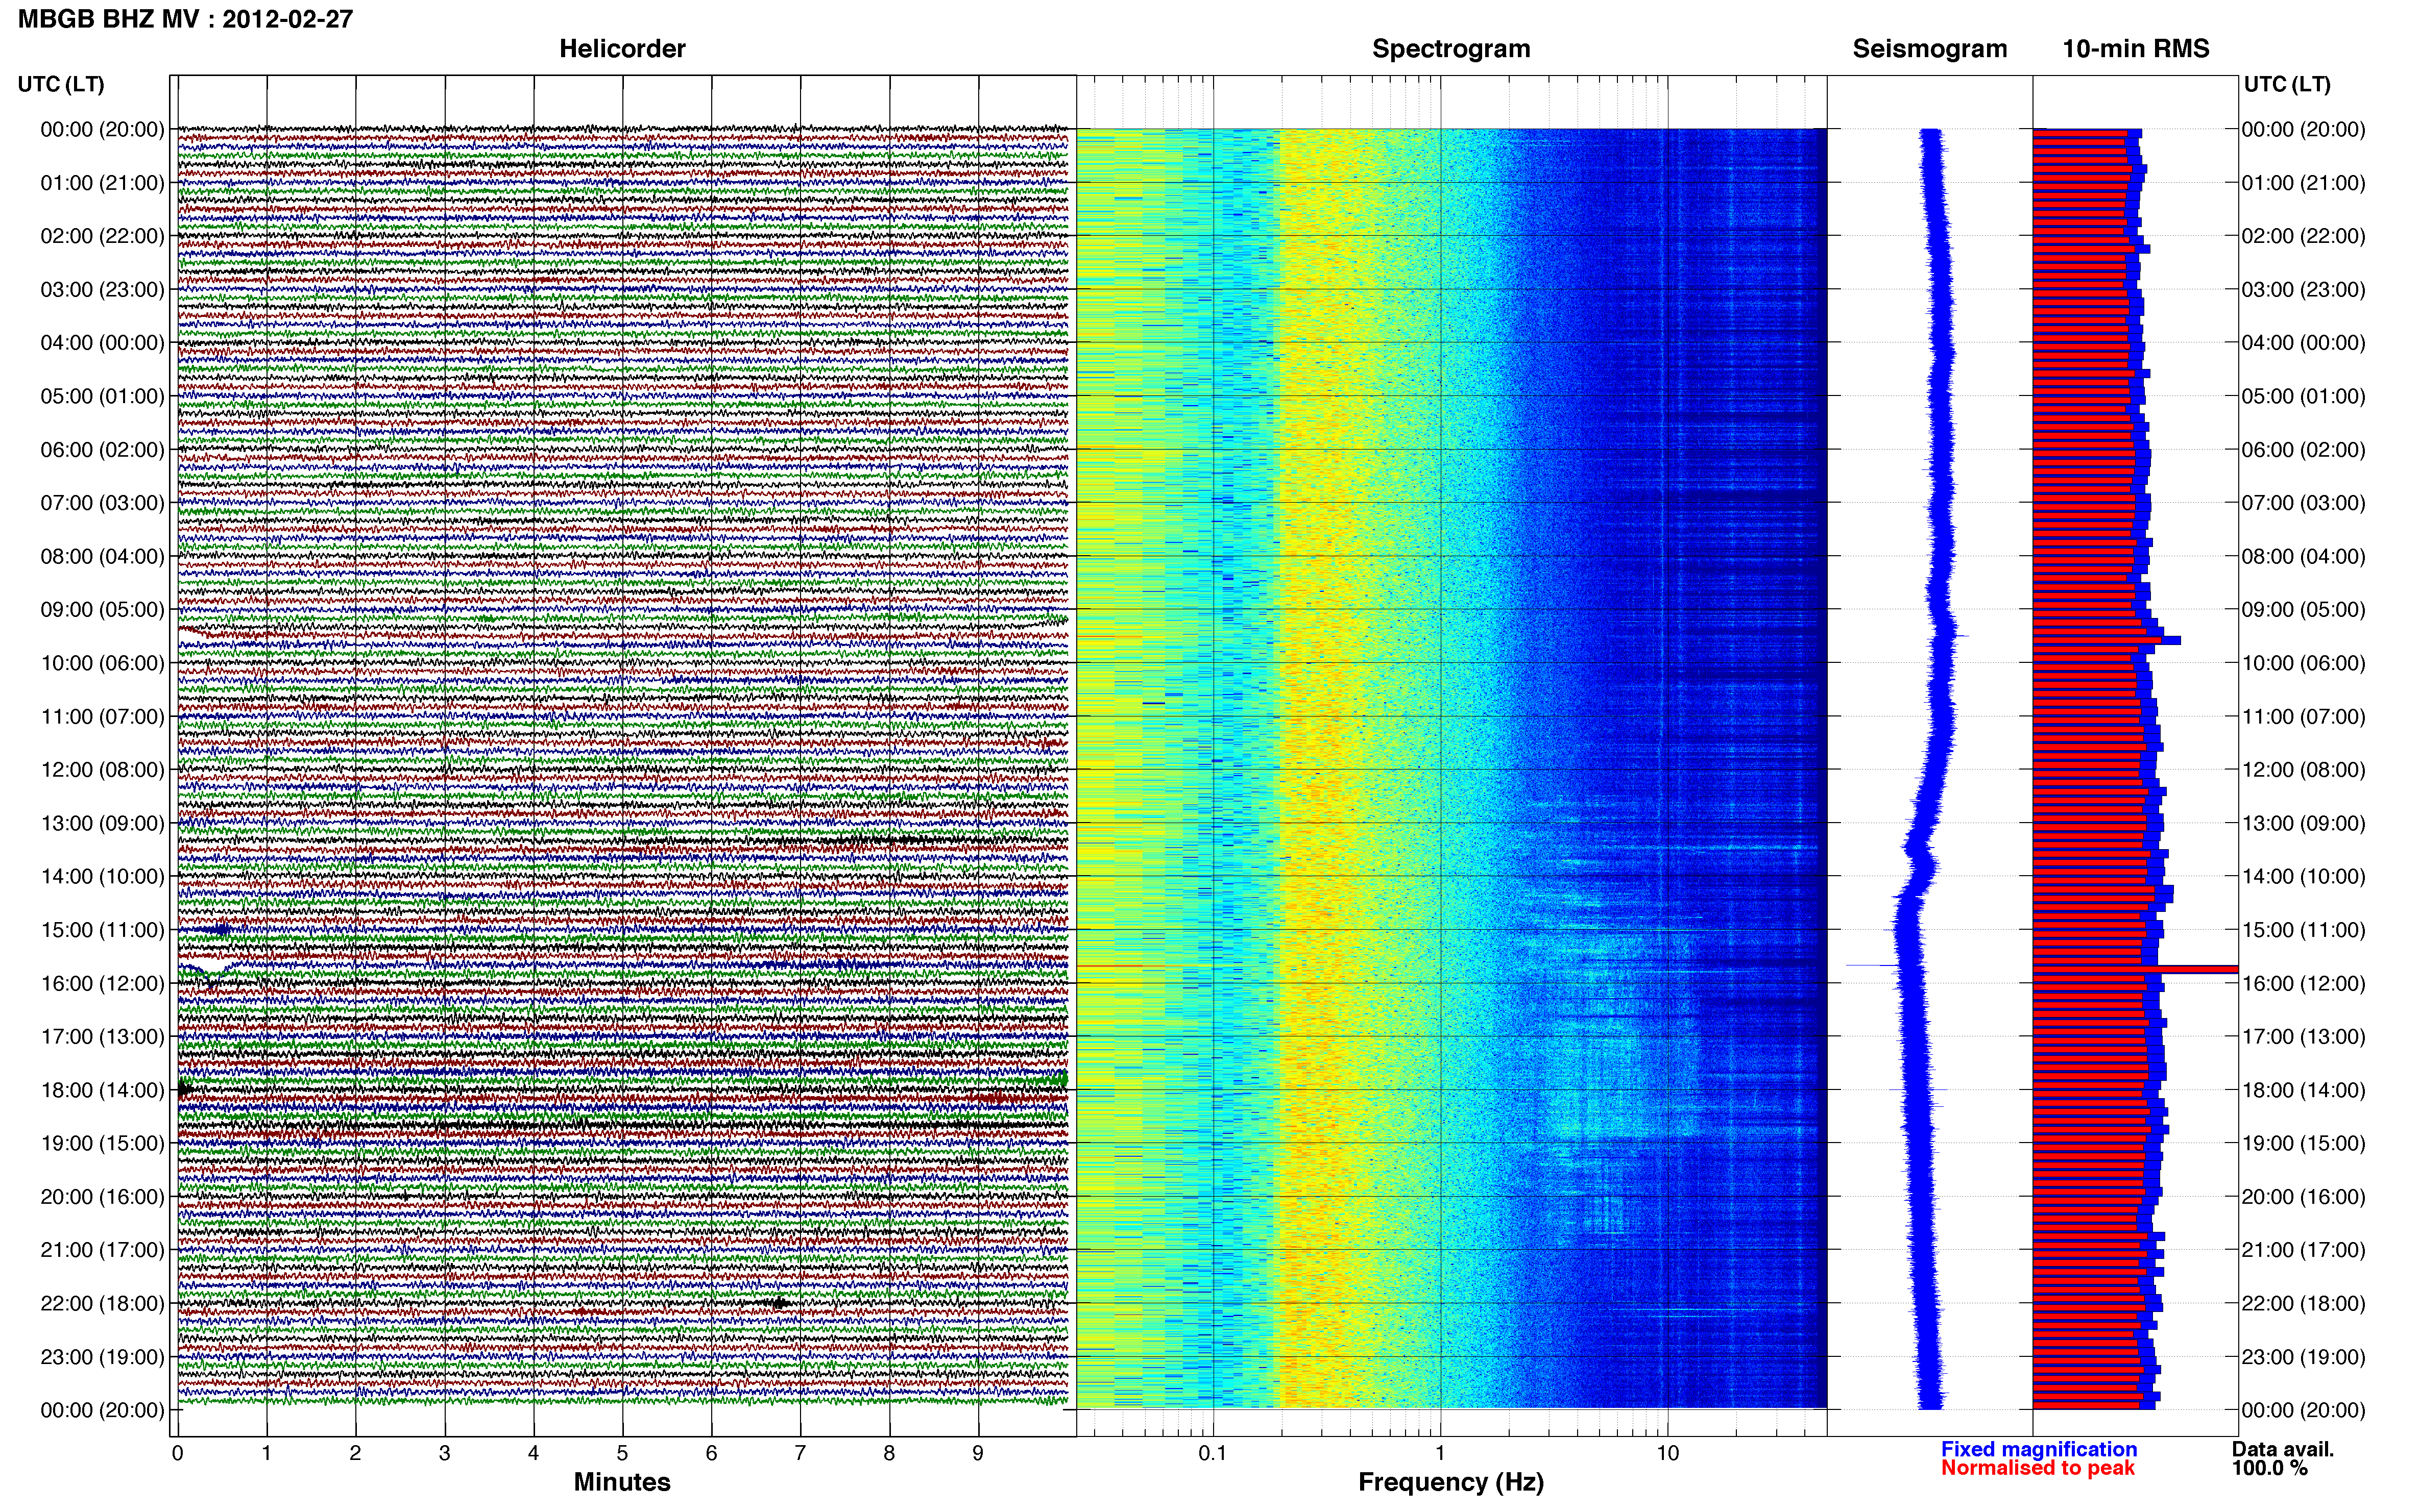This screenshot has height=1512, width=2420.
Task: Click right-side time label '06:00 (02:00)'
Action: pyautogui.click(x=2303, y=449)
